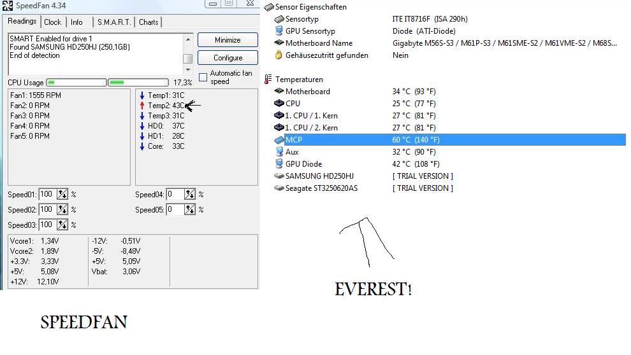Click the log box scrollbar thumb
The width and height of the screenshot is (631, 355).
coord(188,59)
